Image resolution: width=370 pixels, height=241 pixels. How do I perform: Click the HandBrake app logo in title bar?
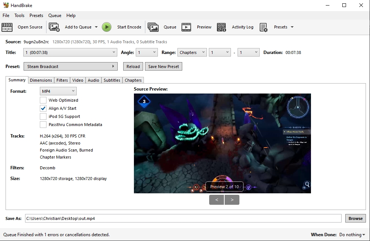(x=6, y=5)
